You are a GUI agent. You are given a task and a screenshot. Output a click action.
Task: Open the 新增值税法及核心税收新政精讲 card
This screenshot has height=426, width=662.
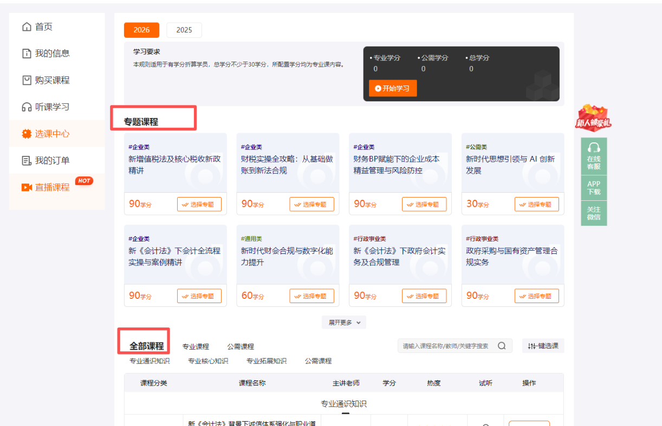coord(176,174)
